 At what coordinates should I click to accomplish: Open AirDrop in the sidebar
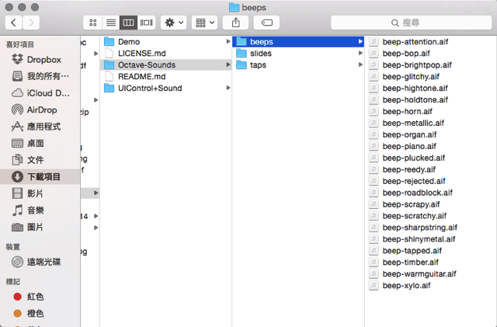(40, 110)
